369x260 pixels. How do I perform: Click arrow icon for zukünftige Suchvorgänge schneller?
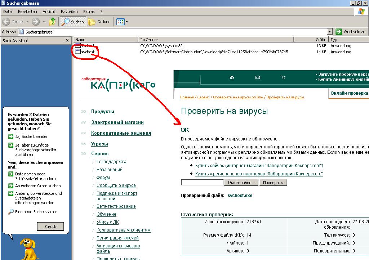pos(10,145)
